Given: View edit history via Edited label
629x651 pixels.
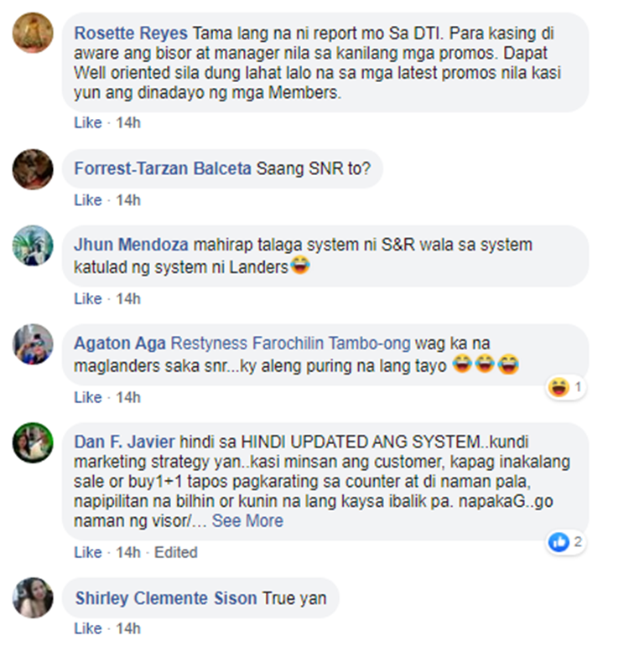Looking at the screenshot, I should tap(176, 552).
